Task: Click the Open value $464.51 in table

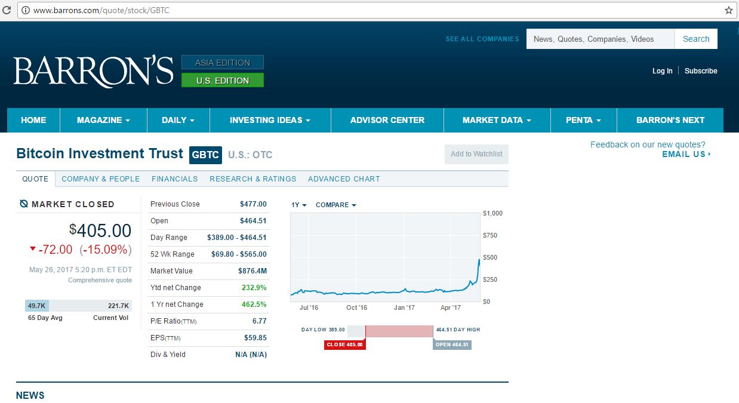Action: click(x=253, y=221)
